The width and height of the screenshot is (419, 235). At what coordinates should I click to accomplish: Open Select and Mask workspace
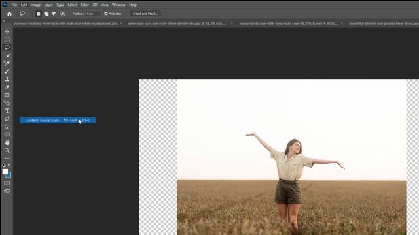pos(145,14)
